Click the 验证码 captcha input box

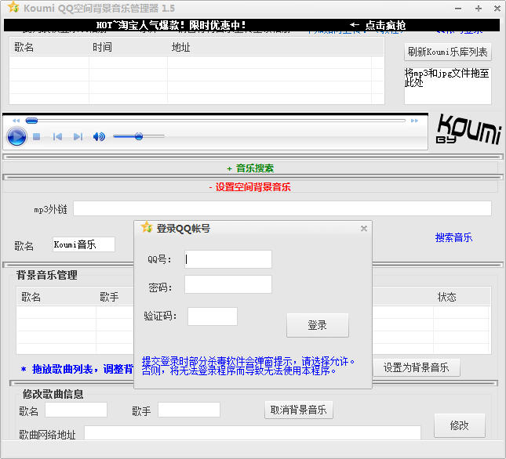pos(212,316)
